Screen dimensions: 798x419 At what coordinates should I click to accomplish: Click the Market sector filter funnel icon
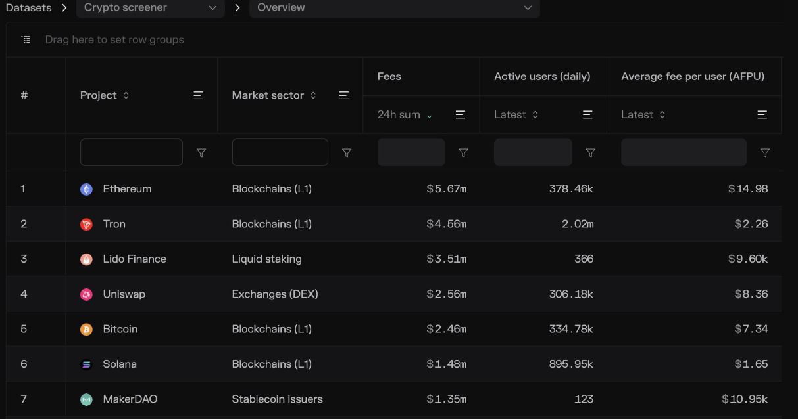(x=347, y=152)
